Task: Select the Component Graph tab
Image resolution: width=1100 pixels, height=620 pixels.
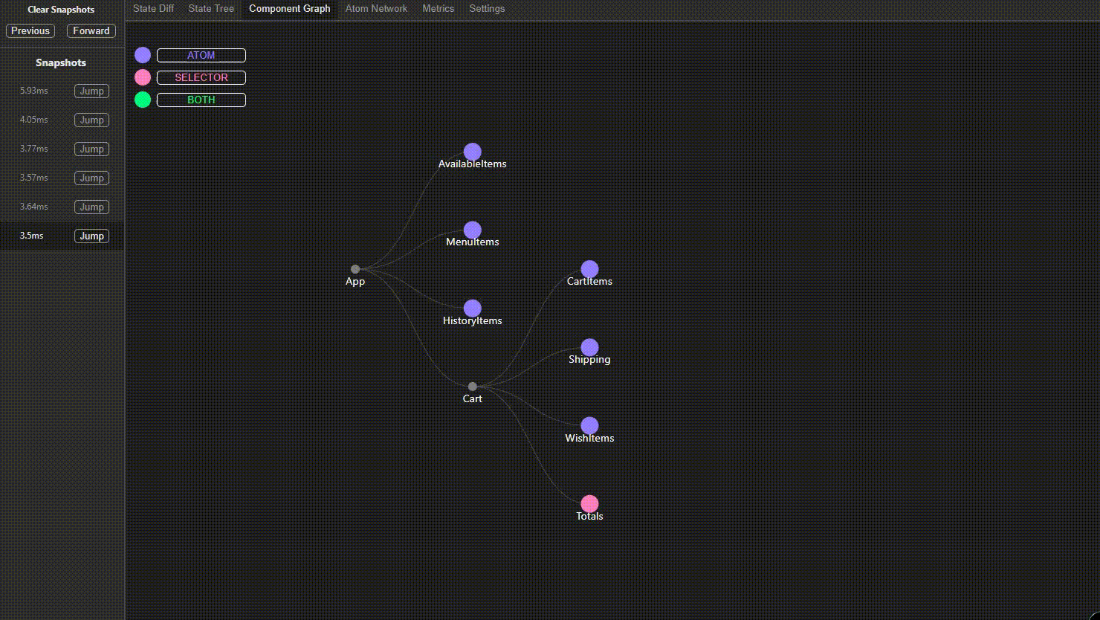Action: tap(290, 9)
